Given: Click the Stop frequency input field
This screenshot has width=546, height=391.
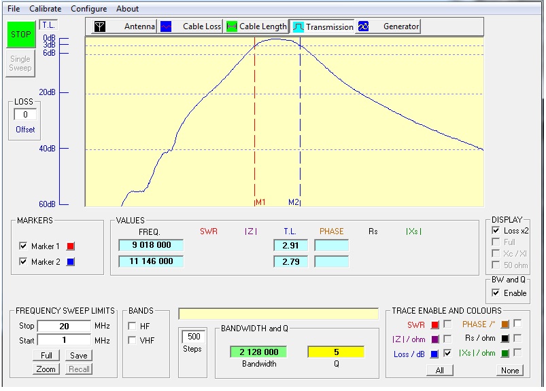Looking at the screenshot, I should coord(64,326).
